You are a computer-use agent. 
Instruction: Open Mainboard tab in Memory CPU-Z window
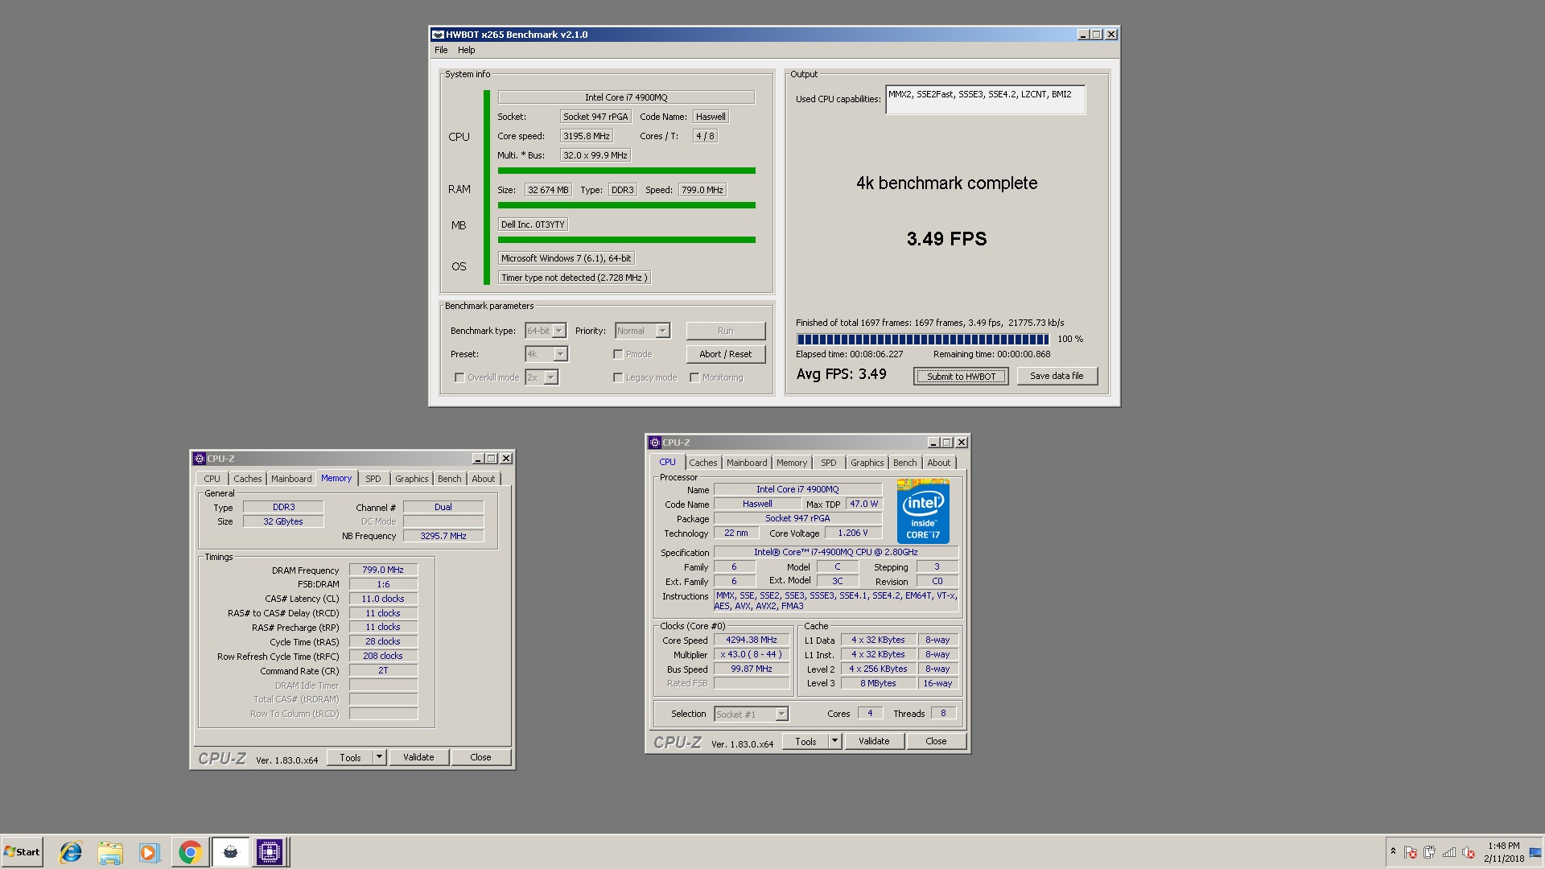(291, 479)
